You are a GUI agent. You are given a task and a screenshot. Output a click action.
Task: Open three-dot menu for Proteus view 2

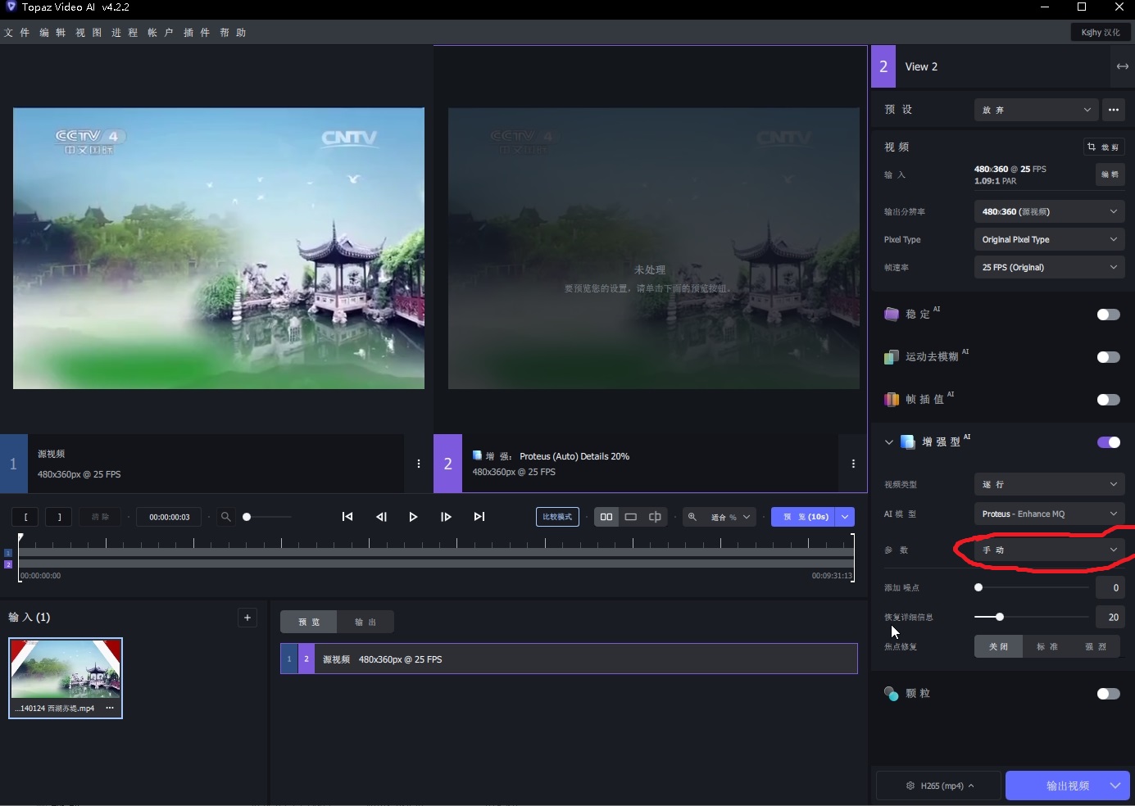pos(853,464)
